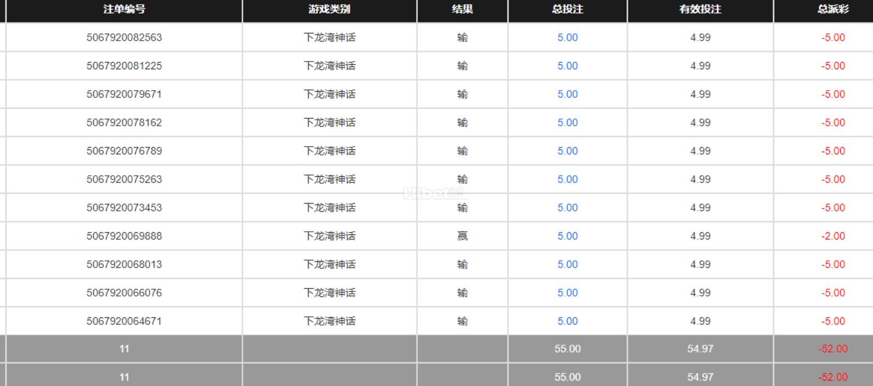Click the -2.00 payout value
The height and width of the screenshot is (386, 873).
pos(833,236)
